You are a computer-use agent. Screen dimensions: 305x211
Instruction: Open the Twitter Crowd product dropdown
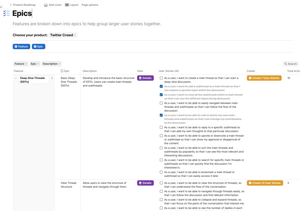63,35
